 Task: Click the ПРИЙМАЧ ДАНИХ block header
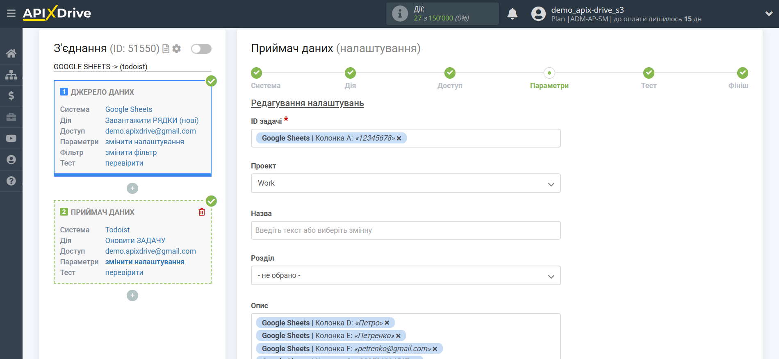point(102,212)
